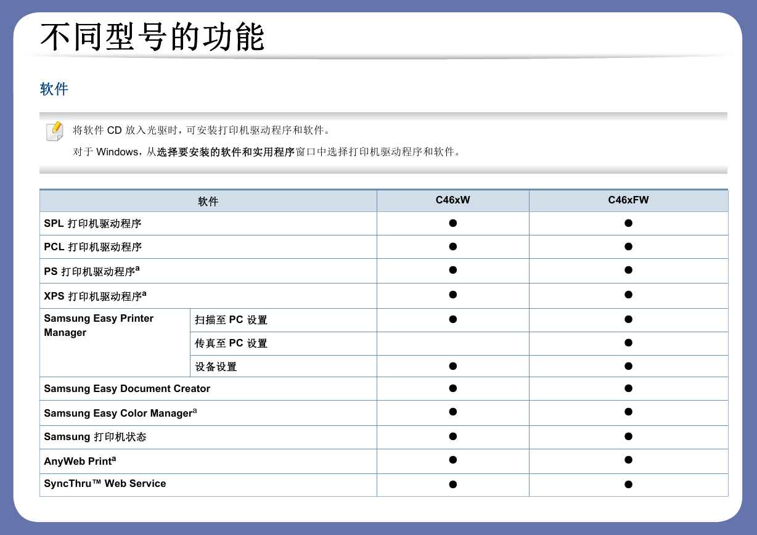Click the C46xW column header

453,200
